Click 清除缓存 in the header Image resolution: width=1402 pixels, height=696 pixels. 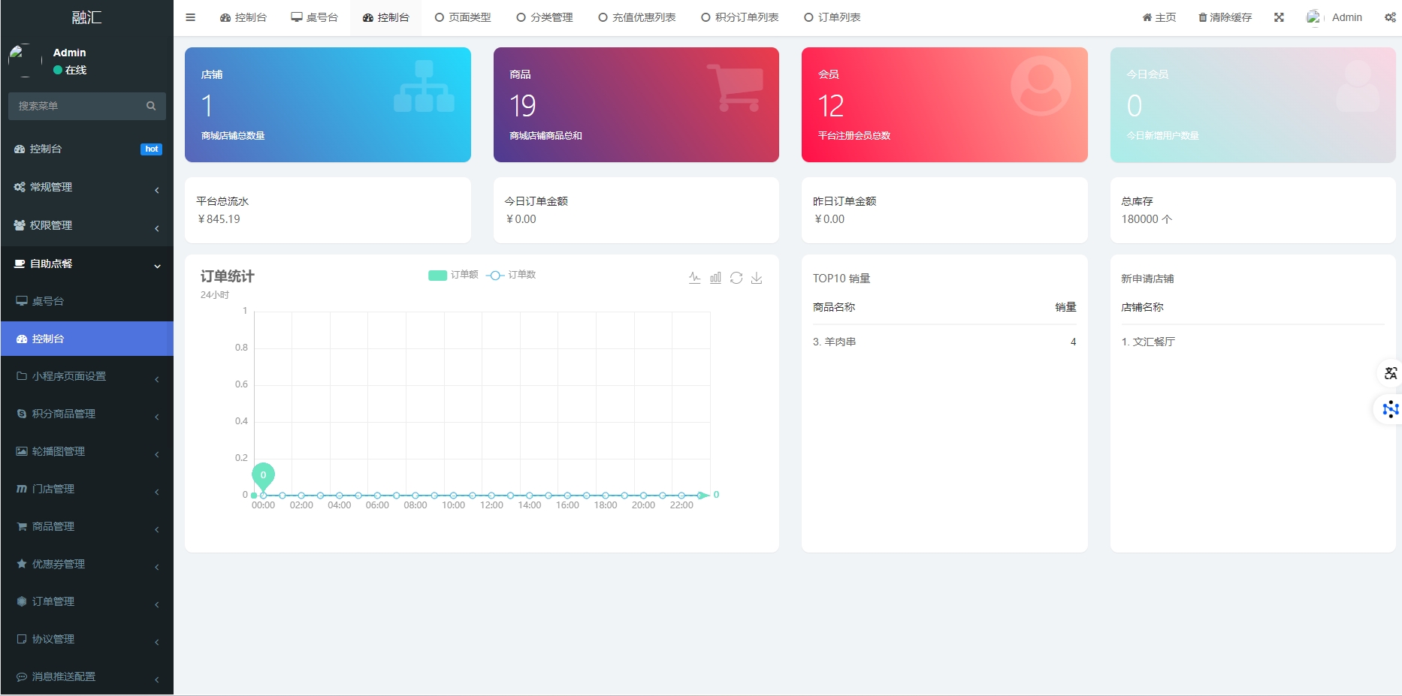click(1225, 17)
